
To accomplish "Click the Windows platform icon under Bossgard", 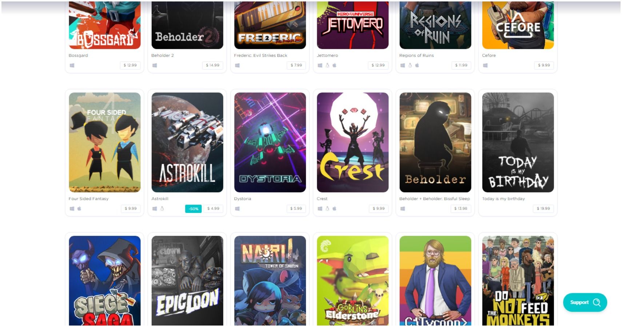I will (72, 65).
